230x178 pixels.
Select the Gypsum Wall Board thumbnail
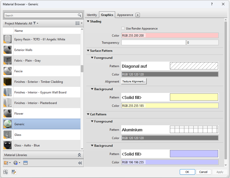[x=8, y=92]
